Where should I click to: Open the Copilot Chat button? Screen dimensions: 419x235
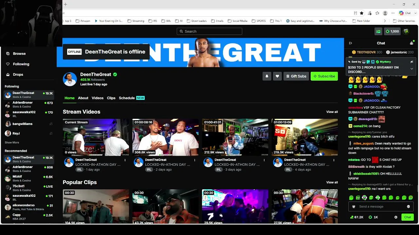coord(405,13)
